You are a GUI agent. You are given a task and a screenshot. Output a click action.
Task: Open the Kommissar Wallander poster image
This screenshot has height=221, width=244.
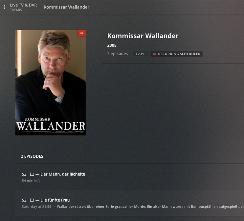pyautogui.click(x=51, y=82)
